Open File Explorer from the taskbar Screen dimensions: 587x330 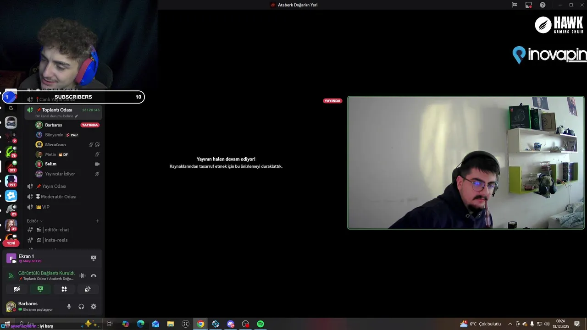(x=171, y=324)
